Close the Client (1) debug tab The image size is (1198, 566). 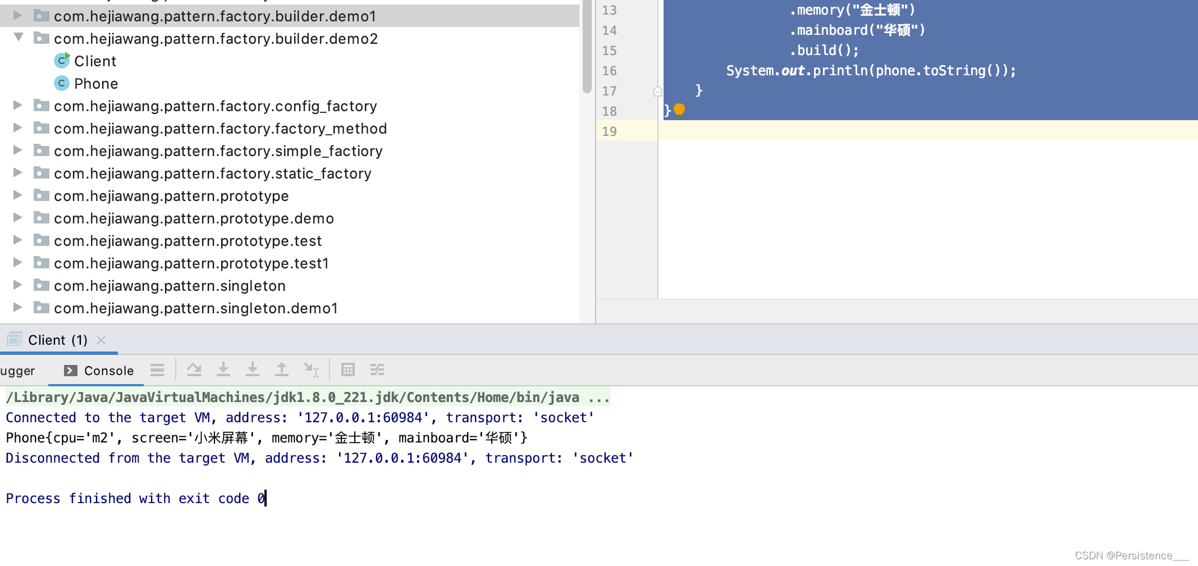(x=101, y=340)
